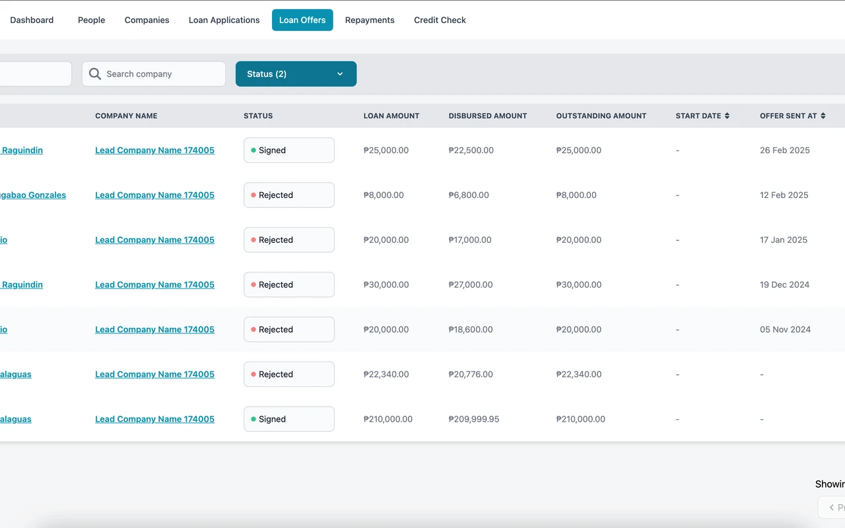Open company link in 26 Feb 2025 row
The image size is (845, 528).
click(154, 150)
